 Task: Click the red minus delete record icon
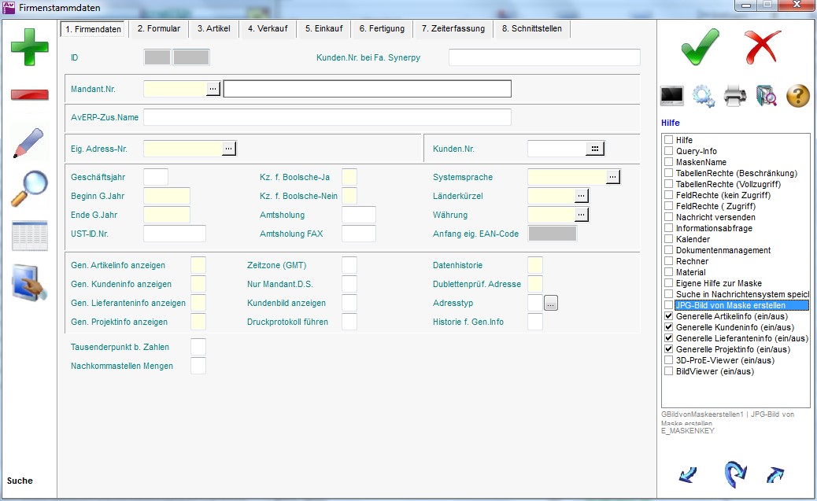click(x=29, y=94)
